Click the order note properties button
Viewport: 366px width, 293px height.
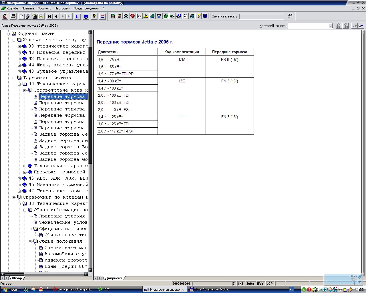(290, 16)
